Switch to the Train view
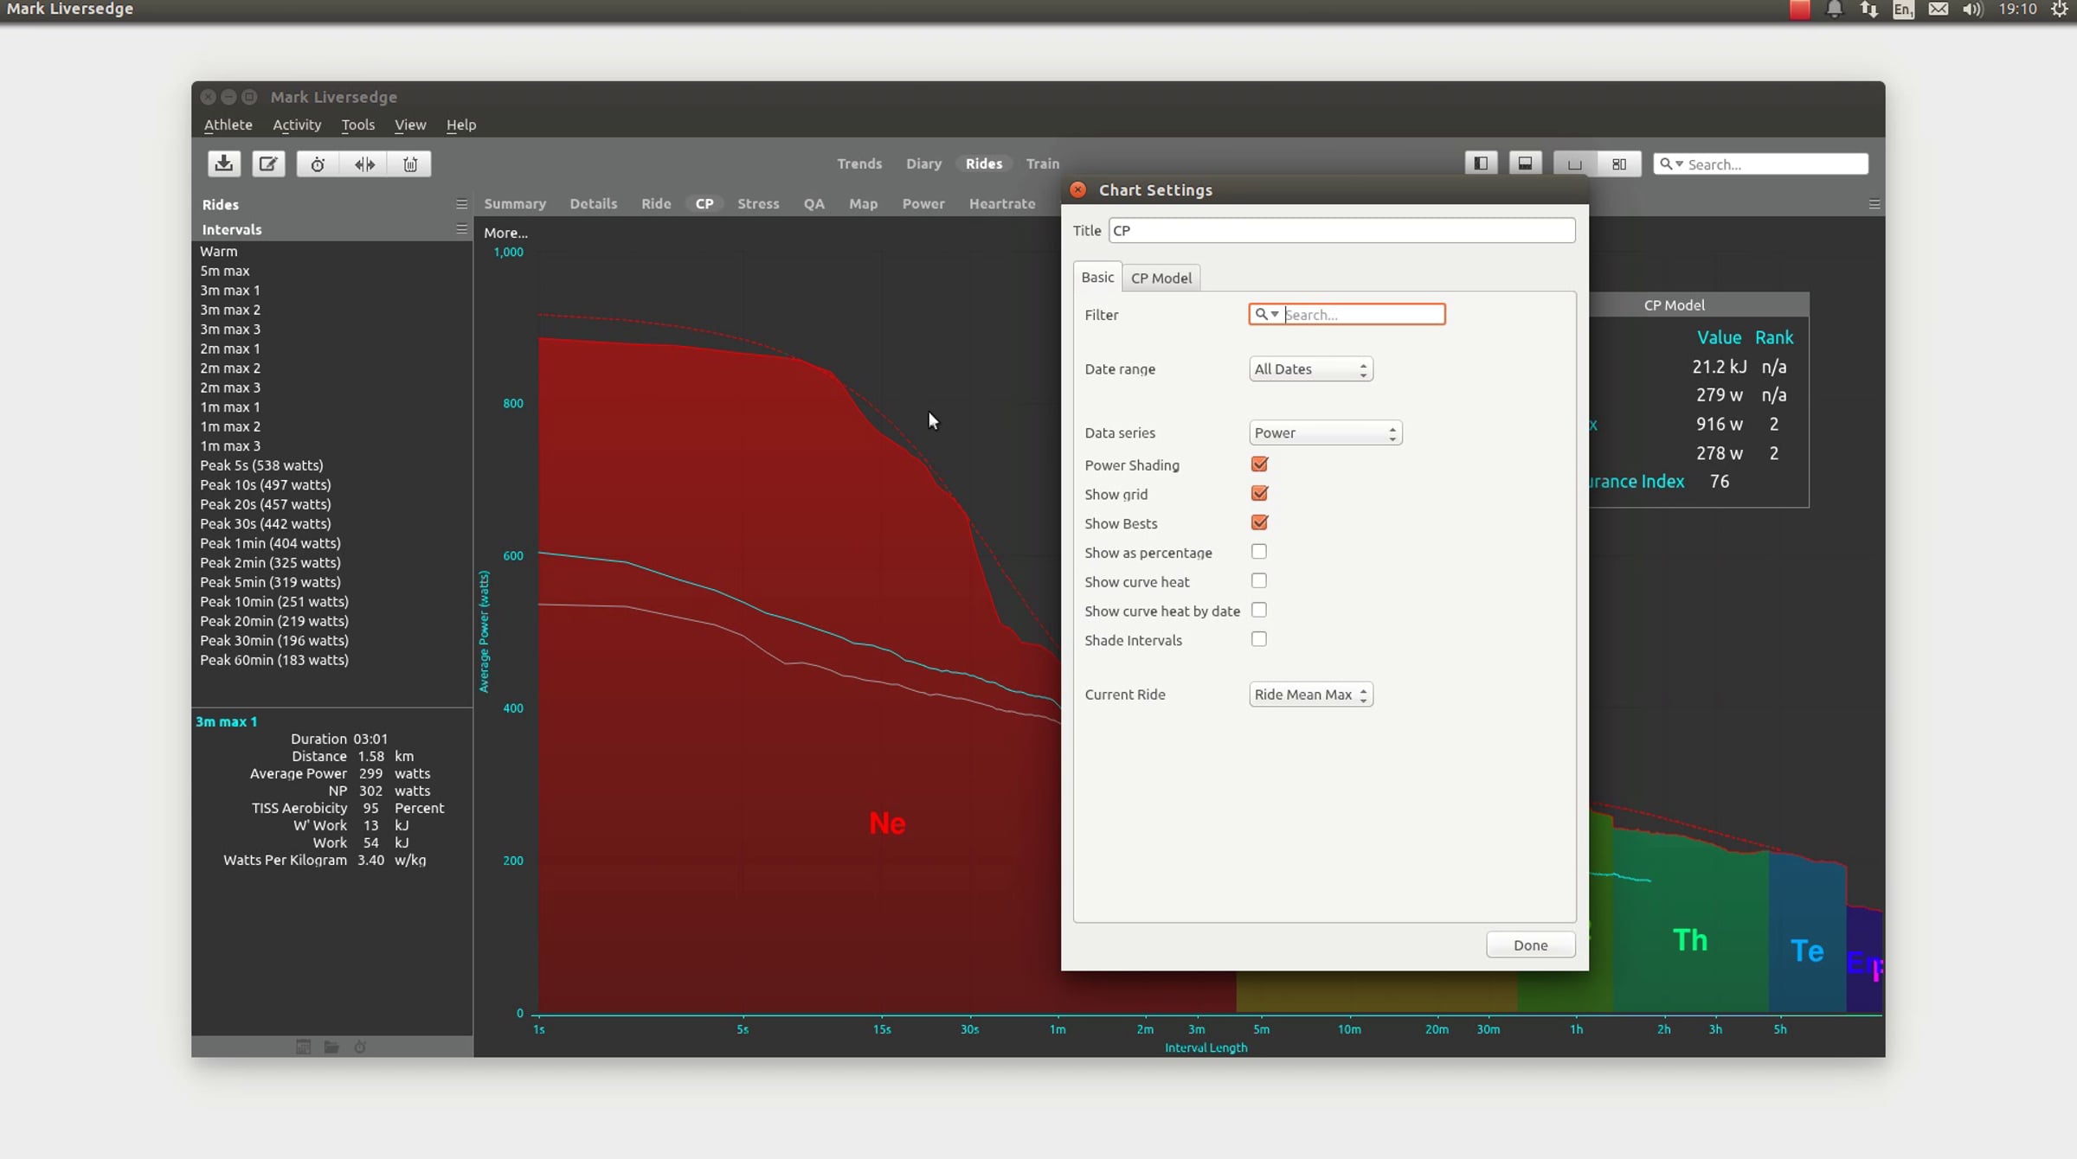The height and width of the screenshot is (1159, 2077). [x=1042, y=163]
